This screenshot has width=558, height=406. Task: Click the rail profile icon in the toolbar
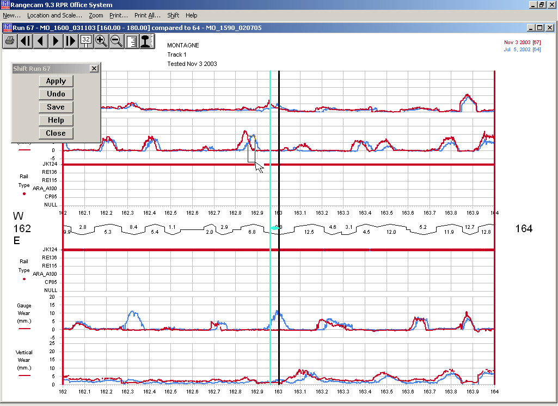pos(146,41)
